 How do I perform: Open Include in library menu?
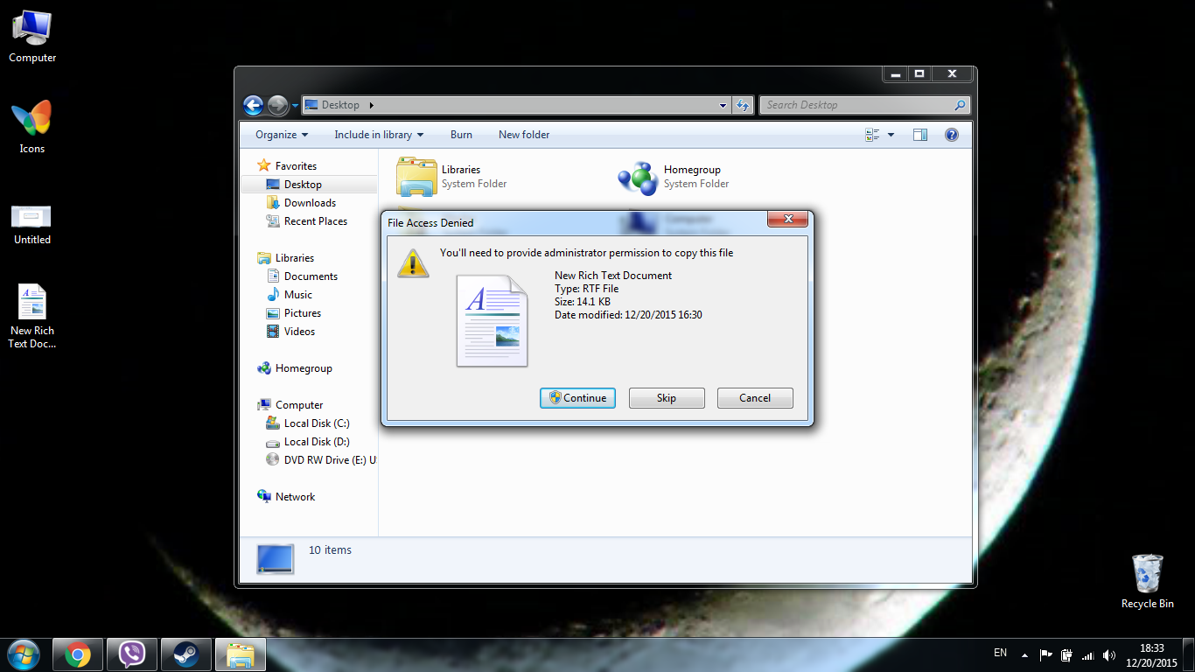click(379, 135)
